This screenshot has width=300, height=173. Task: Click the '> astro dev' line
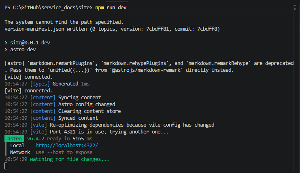(20, 50)
